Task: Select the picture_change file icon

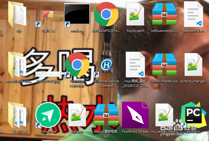Action: pos(193,65)
